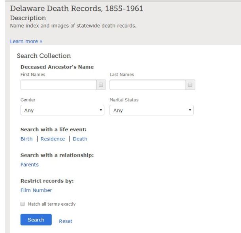Restrict records by Film Number
The height and width of the screenshot is (233, 241).
coord(36,190)
